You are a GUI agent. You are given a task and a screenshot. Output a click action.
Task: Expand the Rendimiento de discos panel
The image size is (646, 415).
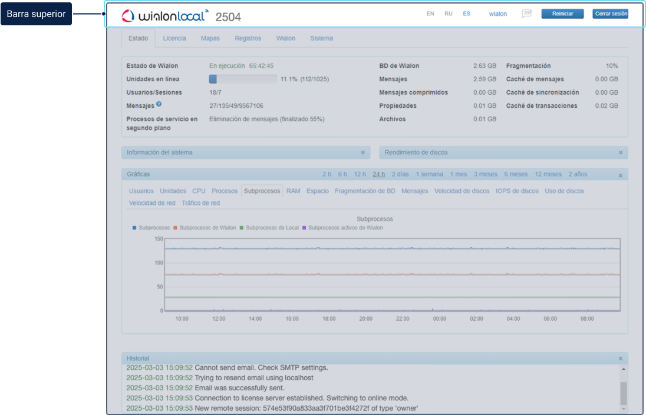point(620,152)
